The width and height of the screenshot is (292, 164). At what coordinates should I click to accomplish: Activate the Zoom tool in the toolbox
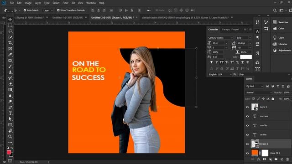[10, 137]
